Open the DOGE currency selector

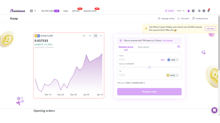click(x=172, y=75)
